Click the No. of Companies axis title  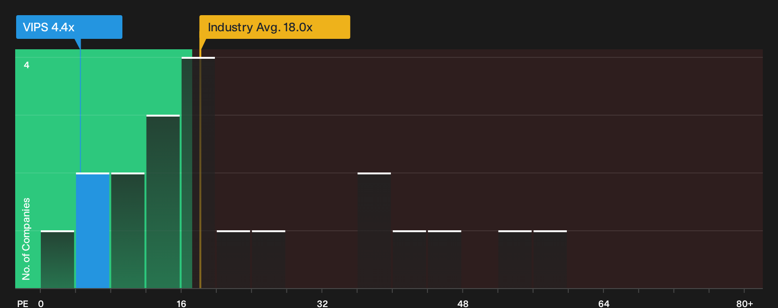[26, 239]
